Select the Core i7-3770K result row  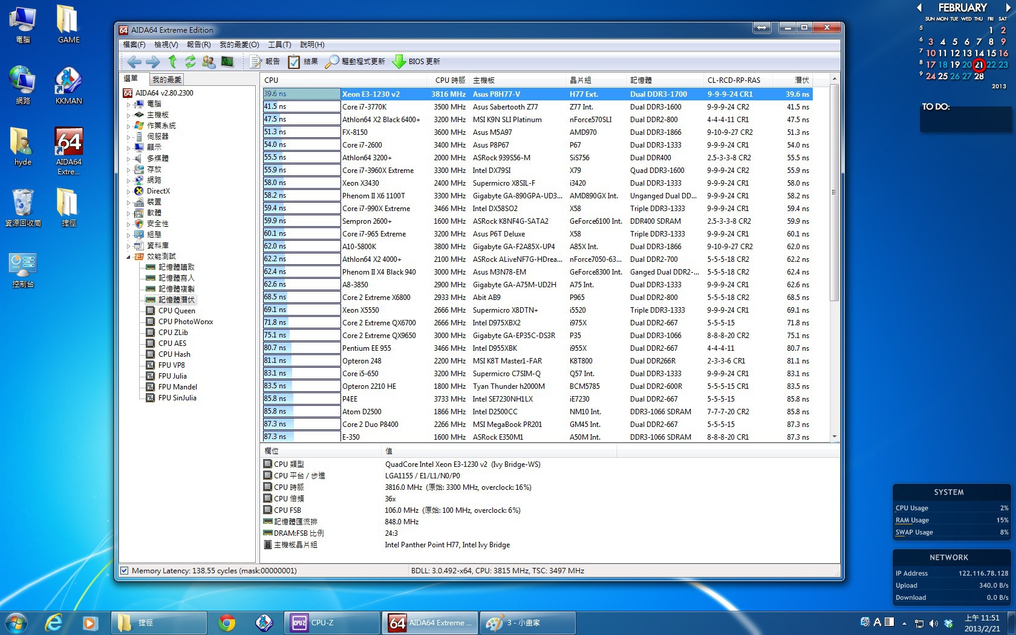537,107
